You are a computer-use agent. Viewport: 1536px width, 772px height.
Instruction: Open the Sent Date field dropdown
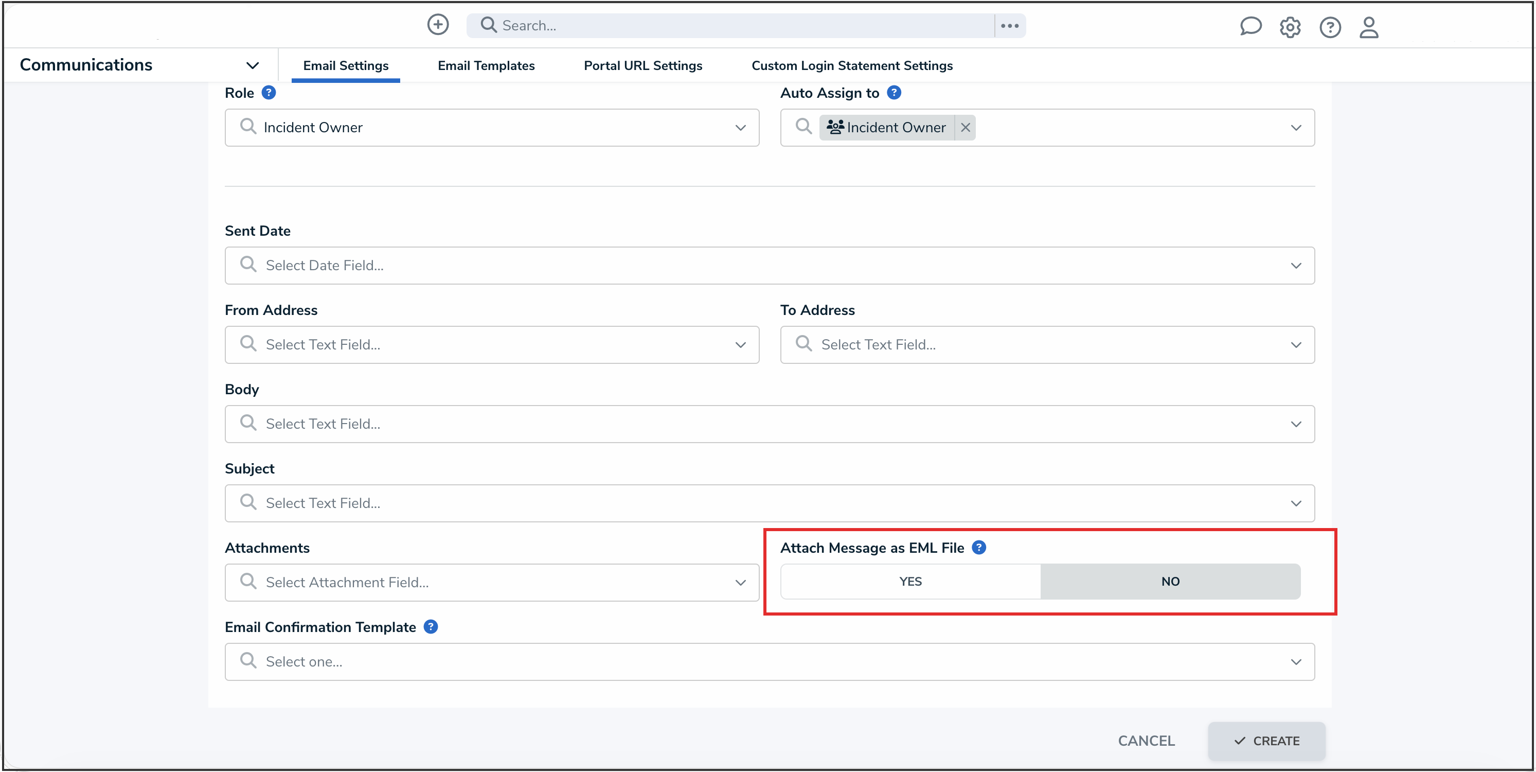(1296, 266)
